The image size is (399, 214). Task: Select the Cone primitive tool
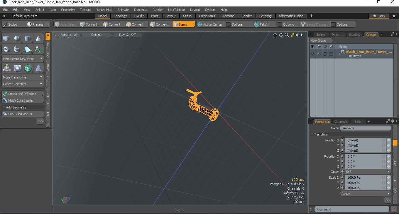38,39
